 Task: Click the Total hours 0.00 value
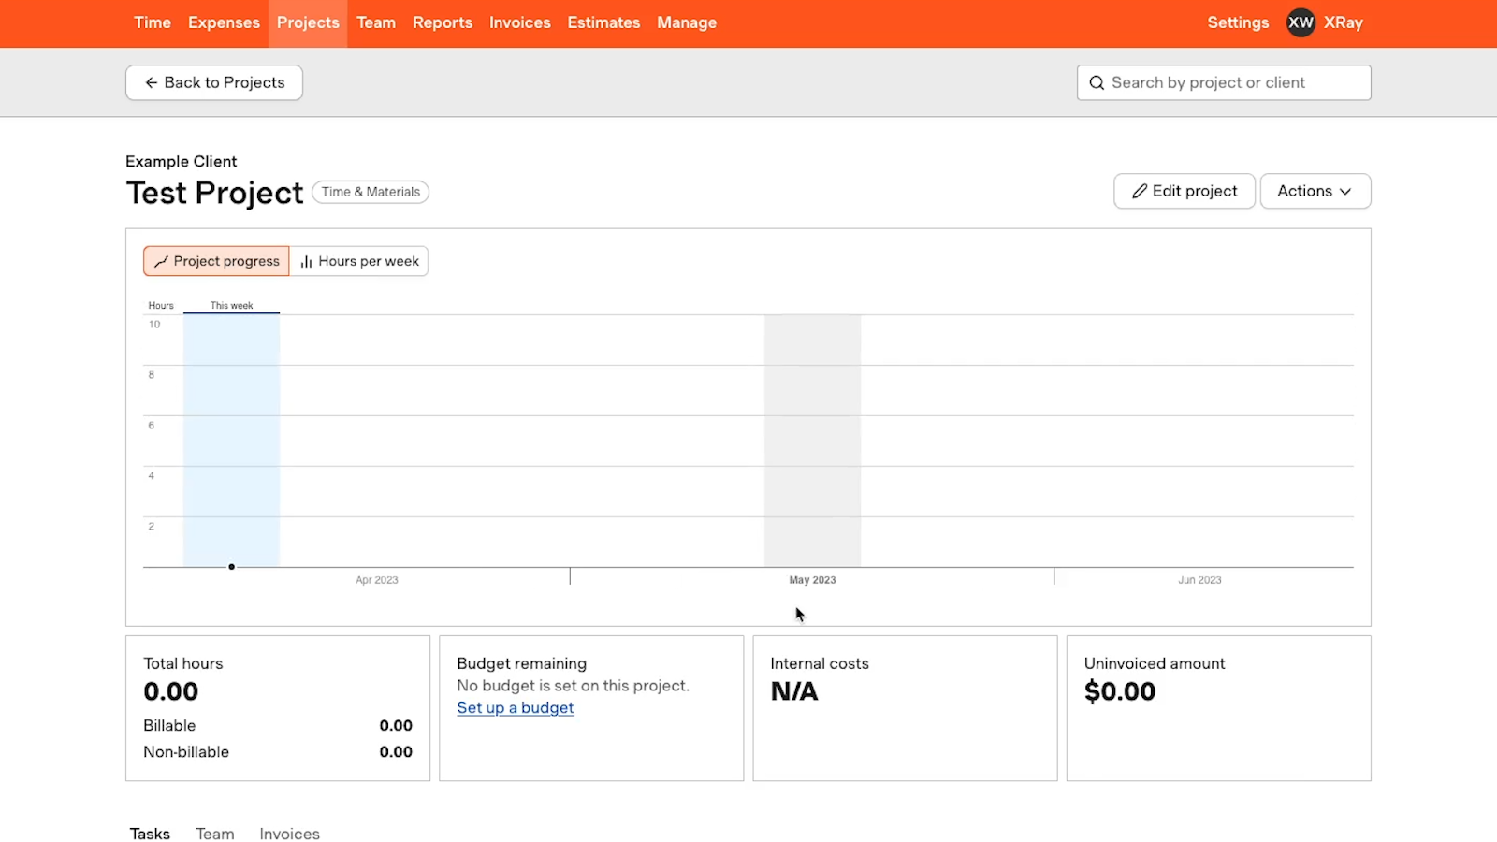coord(171,691)
